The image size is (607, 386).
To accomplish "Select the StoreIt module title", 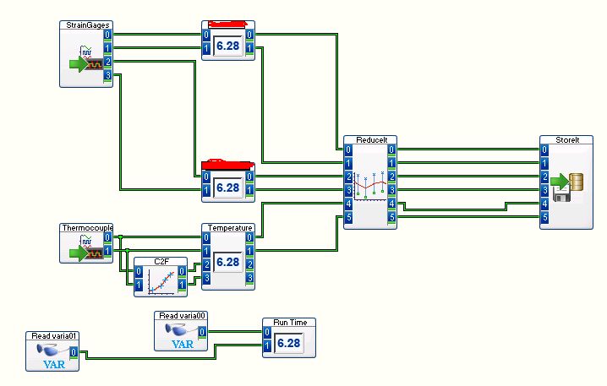I will [x=567, y=139].
